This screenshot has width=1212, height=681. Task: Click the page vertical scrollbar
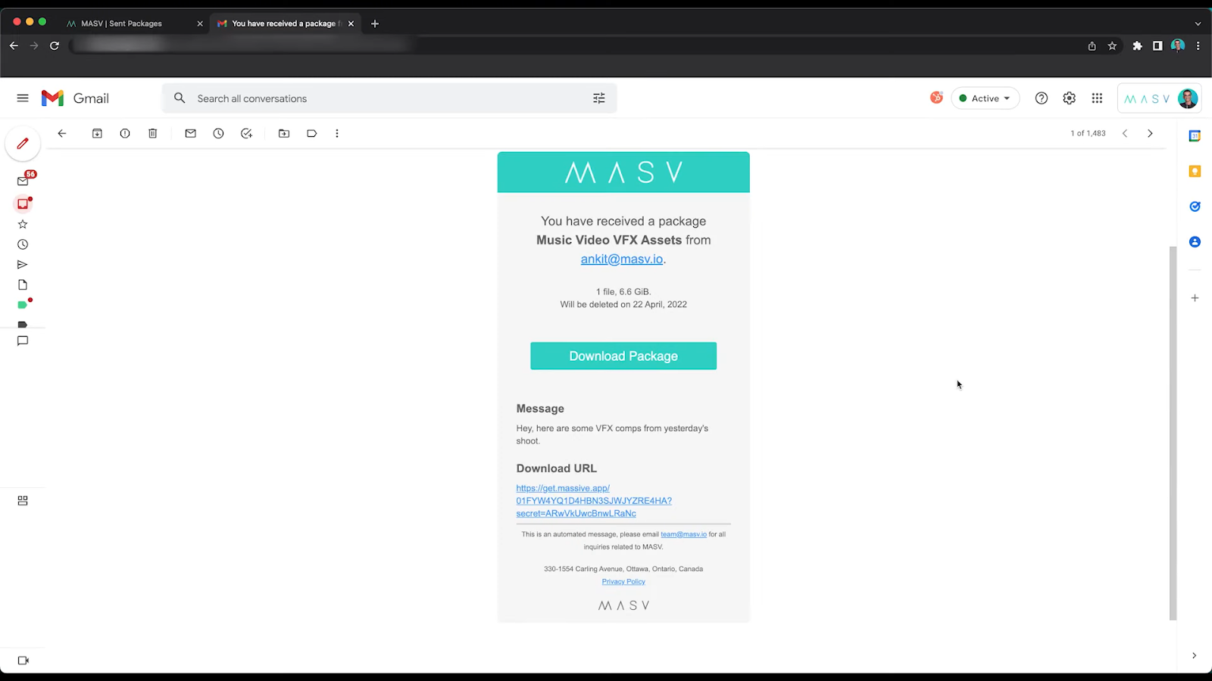coord(1173,433)
